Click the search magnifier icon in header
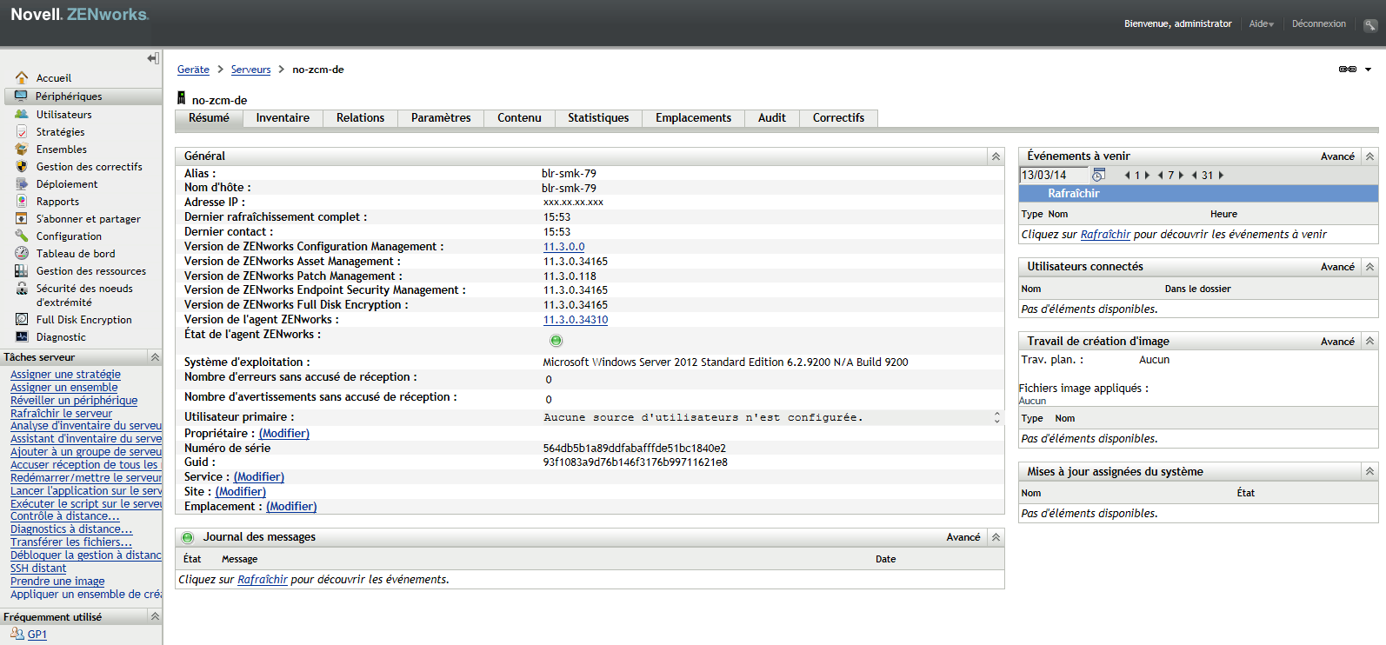This screenshot has height=645, width=1386. click(1370, 24)
